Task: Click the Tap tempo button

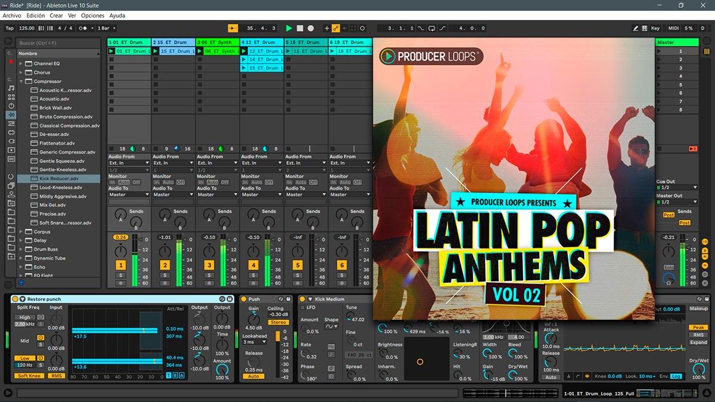Action: click(x=10, y=28)
